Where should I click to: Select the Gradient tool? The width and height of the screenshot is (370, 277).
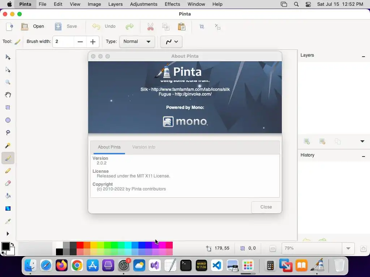pyautogui.click(x=8, y=208)
